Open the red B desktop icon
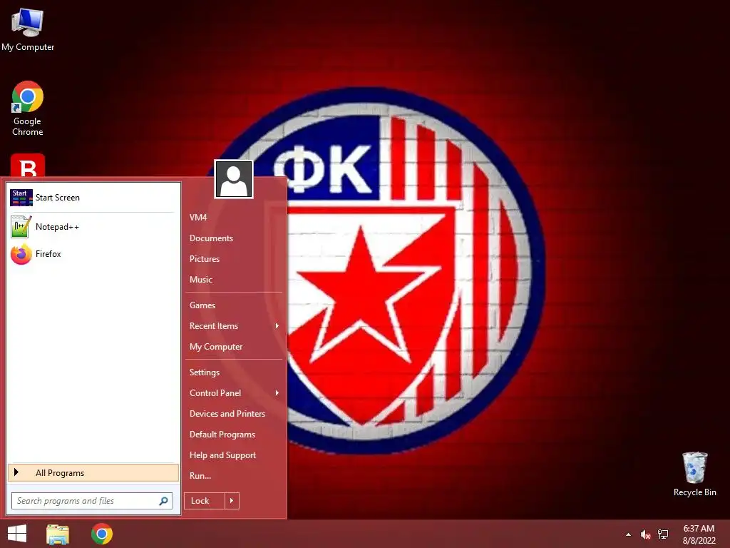 coord(28,166)
